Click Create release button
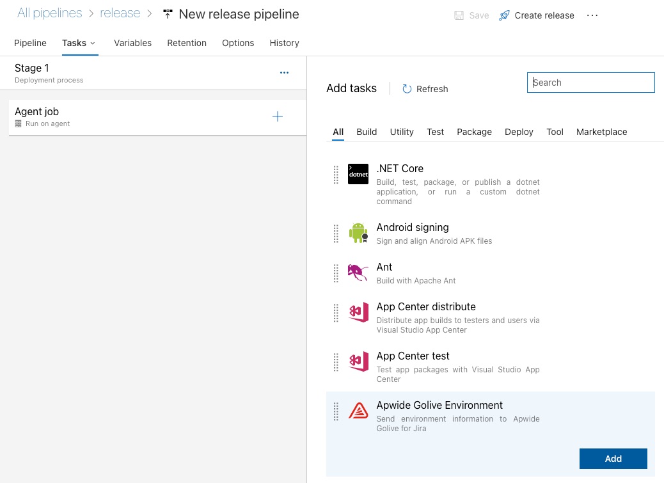The height and width of the screenshot is (483, 664). (x=537, y=15)
